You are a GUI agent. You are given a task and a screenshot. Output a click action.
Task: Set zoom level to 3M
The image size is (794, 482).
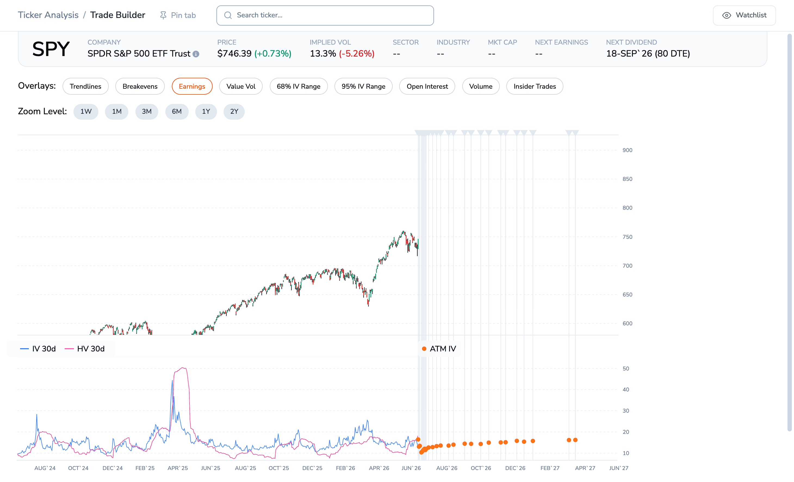(x=147, y=112)
